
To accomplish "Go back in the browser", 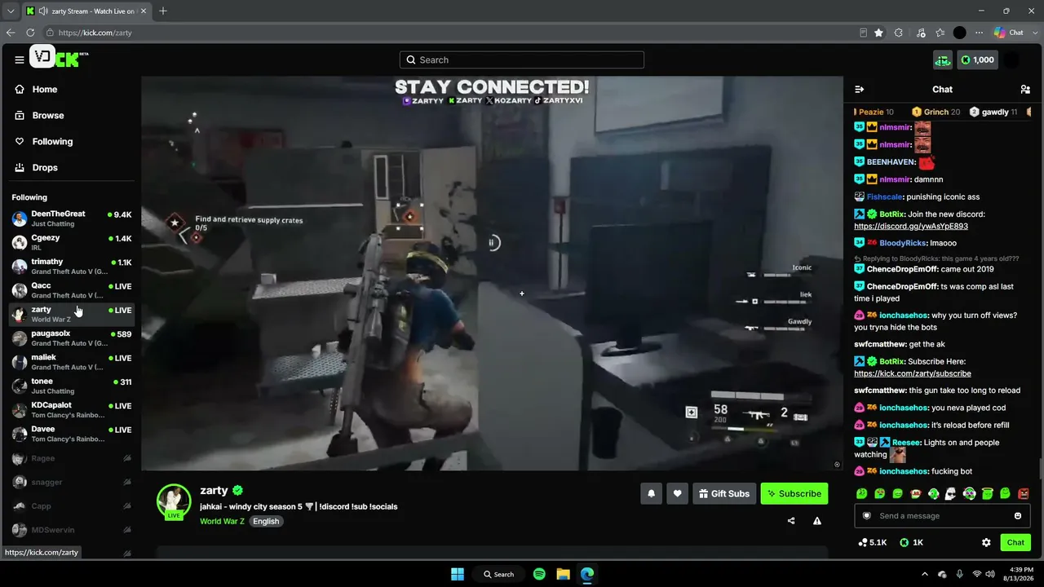I will click(11, 33).
